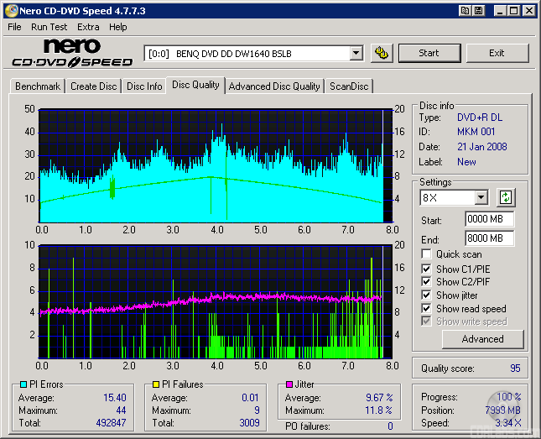Click the magenta Jitter legend square
This screenshot has width=541, height=439.
289,384
